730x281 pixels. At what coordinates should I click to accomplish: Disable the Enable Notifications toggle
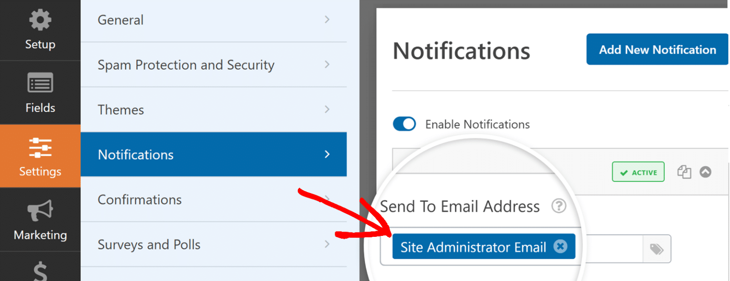click(404, 124)
